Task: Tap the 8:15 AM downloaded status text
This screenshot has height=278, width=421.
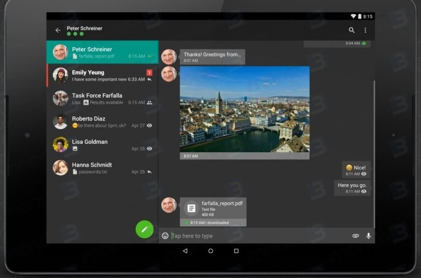Action: pyautogui.click(x=209, y=222)
